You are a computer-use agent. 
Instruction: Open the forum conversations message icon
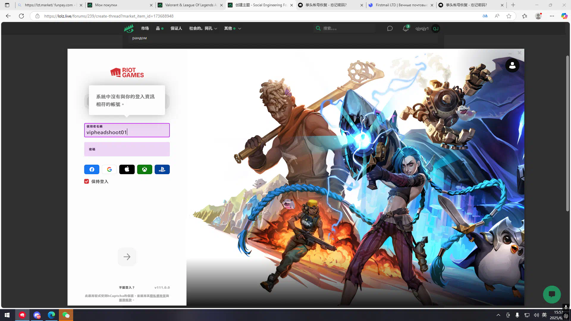click(x=390, y=29)
